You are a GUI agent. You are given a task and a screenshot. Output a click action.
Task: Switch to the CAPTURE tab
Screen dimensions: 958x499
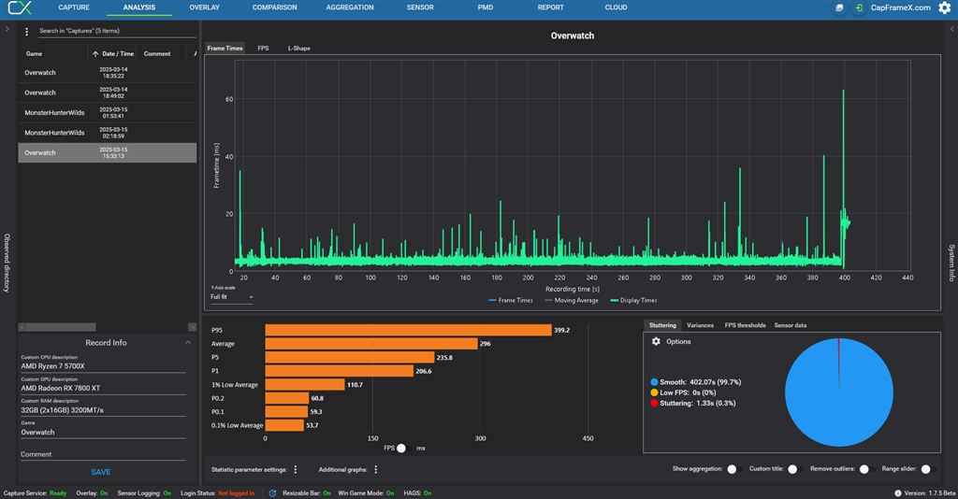click(74, 7)
